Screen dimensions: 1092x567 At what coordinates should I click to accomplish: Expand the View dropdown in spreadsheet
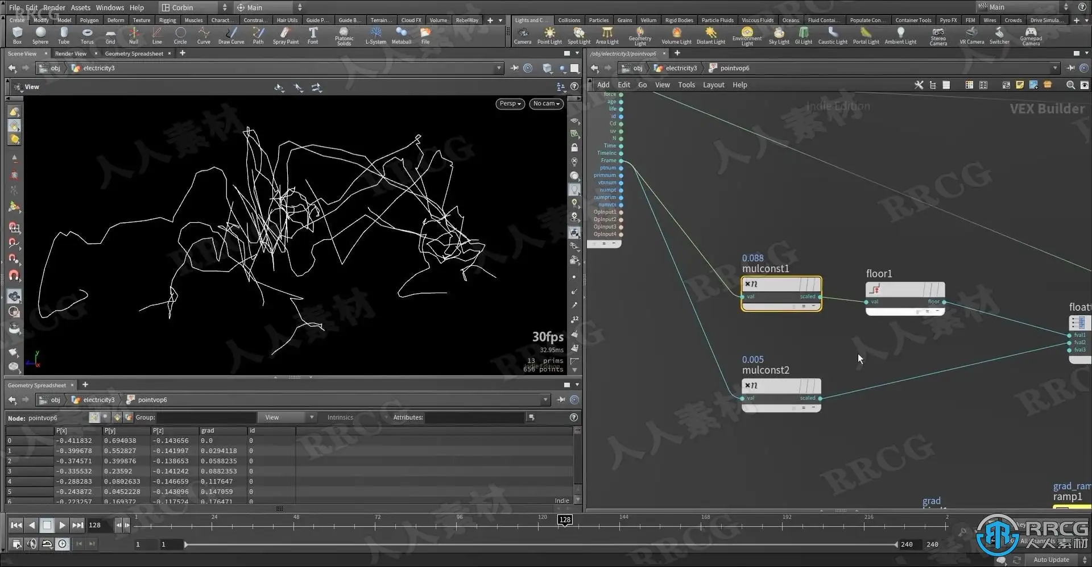287,418
